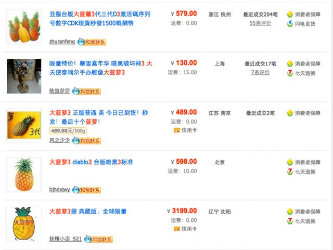
Task: Open the 亚服台版大菠蘿3代 product title link
Action: click(x=100, y=18)
